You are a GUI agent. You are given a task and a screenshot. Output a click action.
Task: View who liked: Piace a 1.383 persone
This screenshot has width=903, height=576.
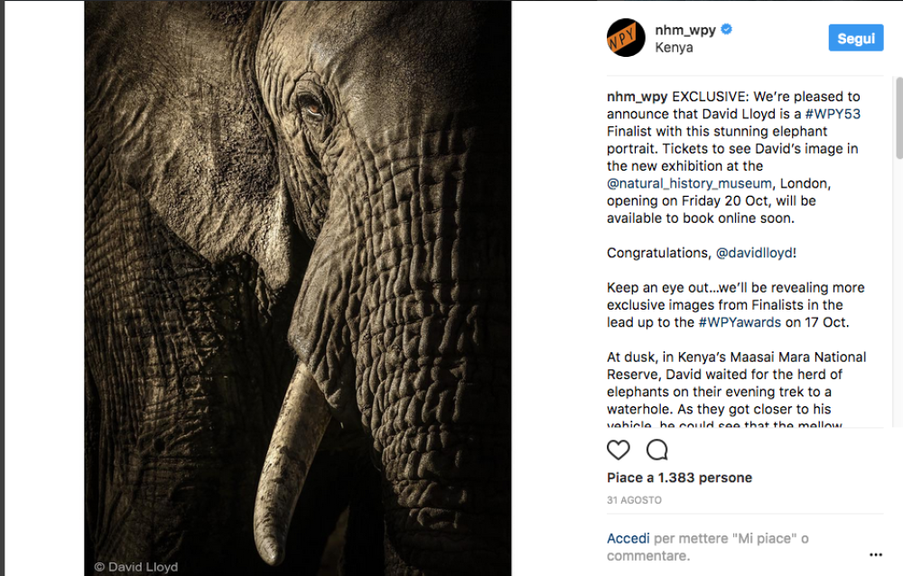tap(679, 478)
